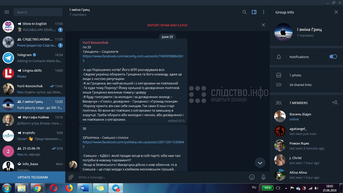Open the Yurii Kononchuk chat
Image resolution: width=343 pixels, height=193 pixels.
33,89
